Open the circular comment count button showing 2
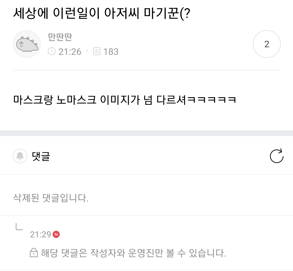 pyautogui.click(x=266, y=44)
